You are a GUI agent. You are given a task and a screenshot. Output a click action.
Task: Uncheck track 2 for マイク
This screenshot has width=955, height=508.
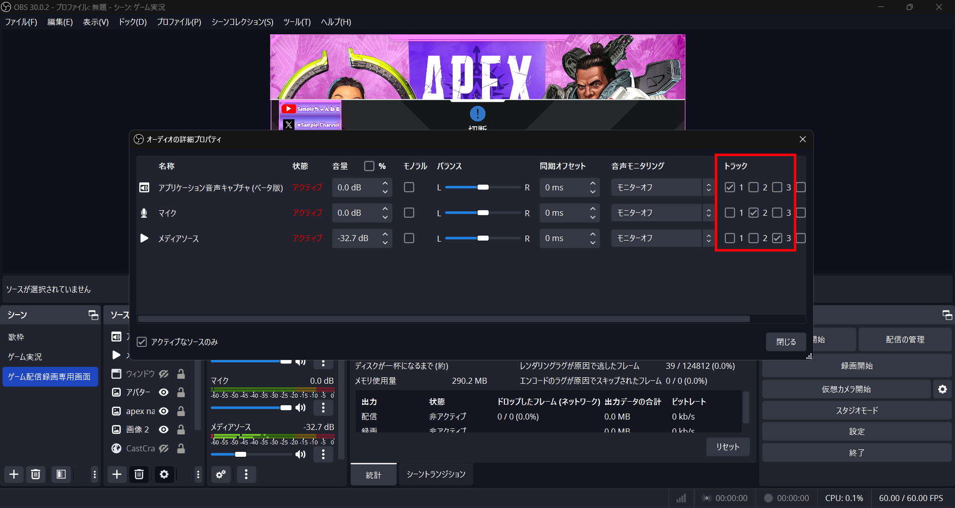coord(754,213)
